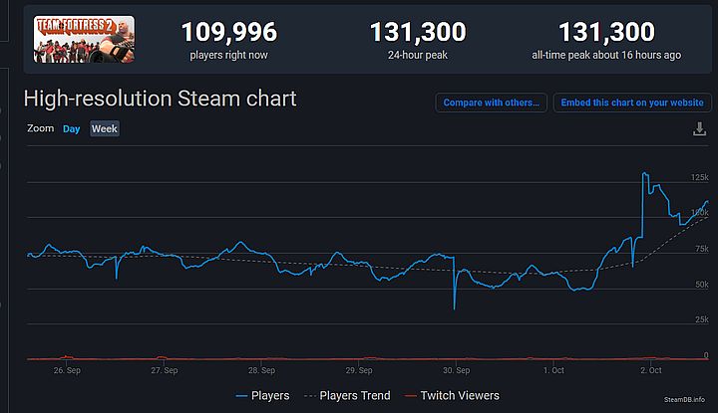
Task: Open the Team Fortress 2 game thumbnail
Action: coord(71,40)
